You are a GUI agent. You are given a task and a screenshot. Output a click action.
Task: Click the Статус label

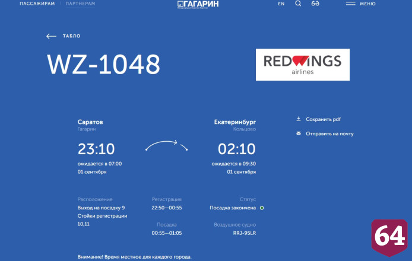click(248, 199)
